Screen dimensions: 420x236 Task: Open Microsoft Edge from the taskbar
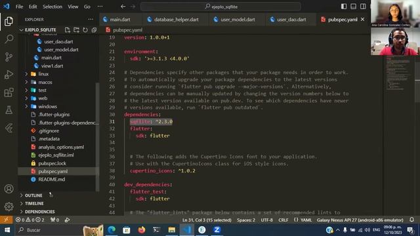tap(112, 230)
